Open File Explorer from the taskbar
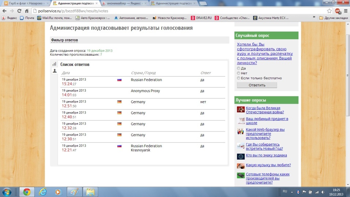The height and width of the screenshot is (197, 350). coord(90,192)
